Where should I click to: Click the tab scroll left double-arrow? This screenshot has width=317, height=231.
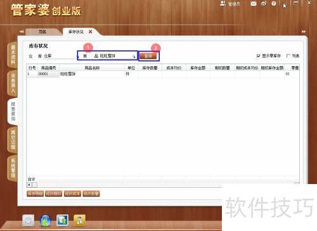click(22, 32)
